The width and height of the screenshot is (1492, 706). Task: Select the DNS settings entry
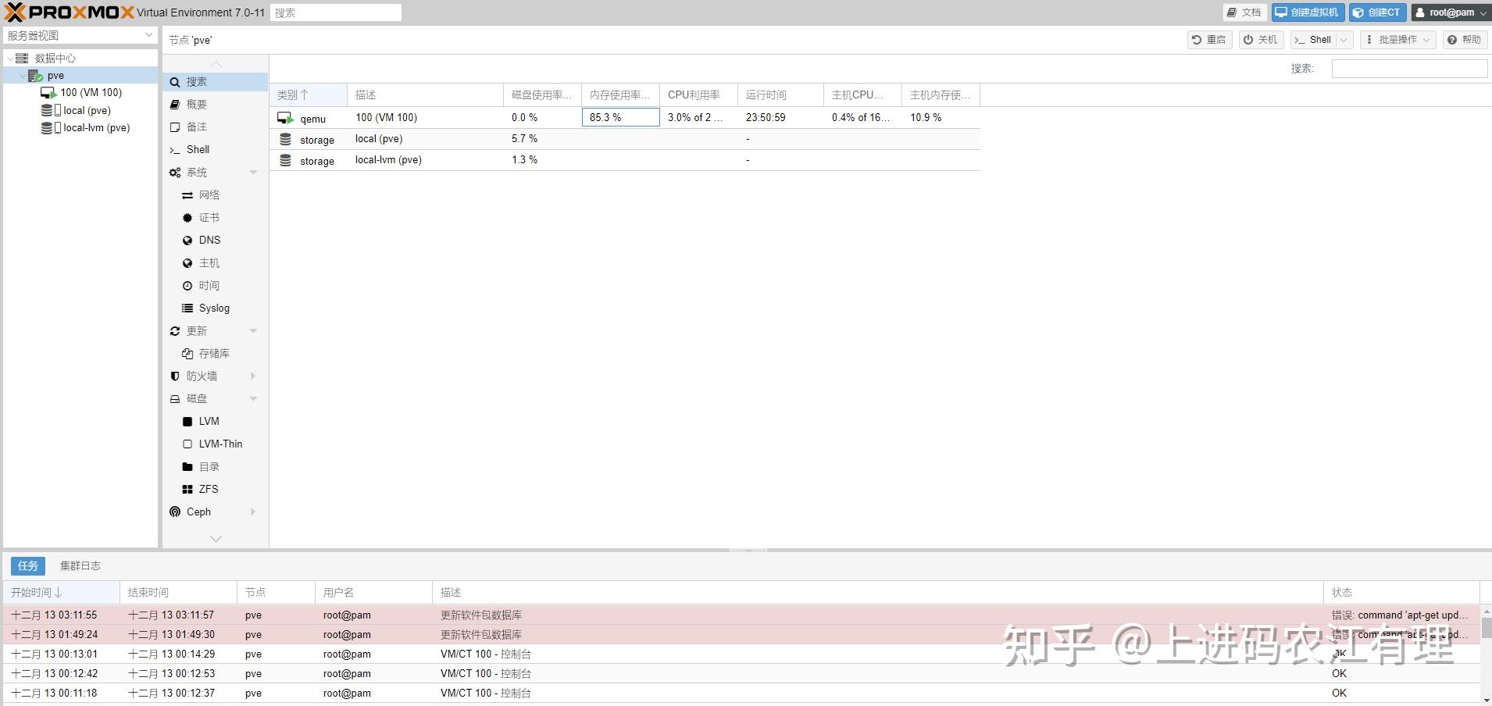(209, 240)
